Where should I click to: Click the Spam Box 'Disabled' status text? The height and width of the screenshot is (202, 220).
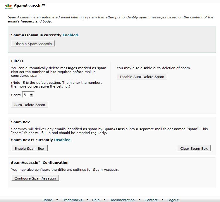click(63, 140)
